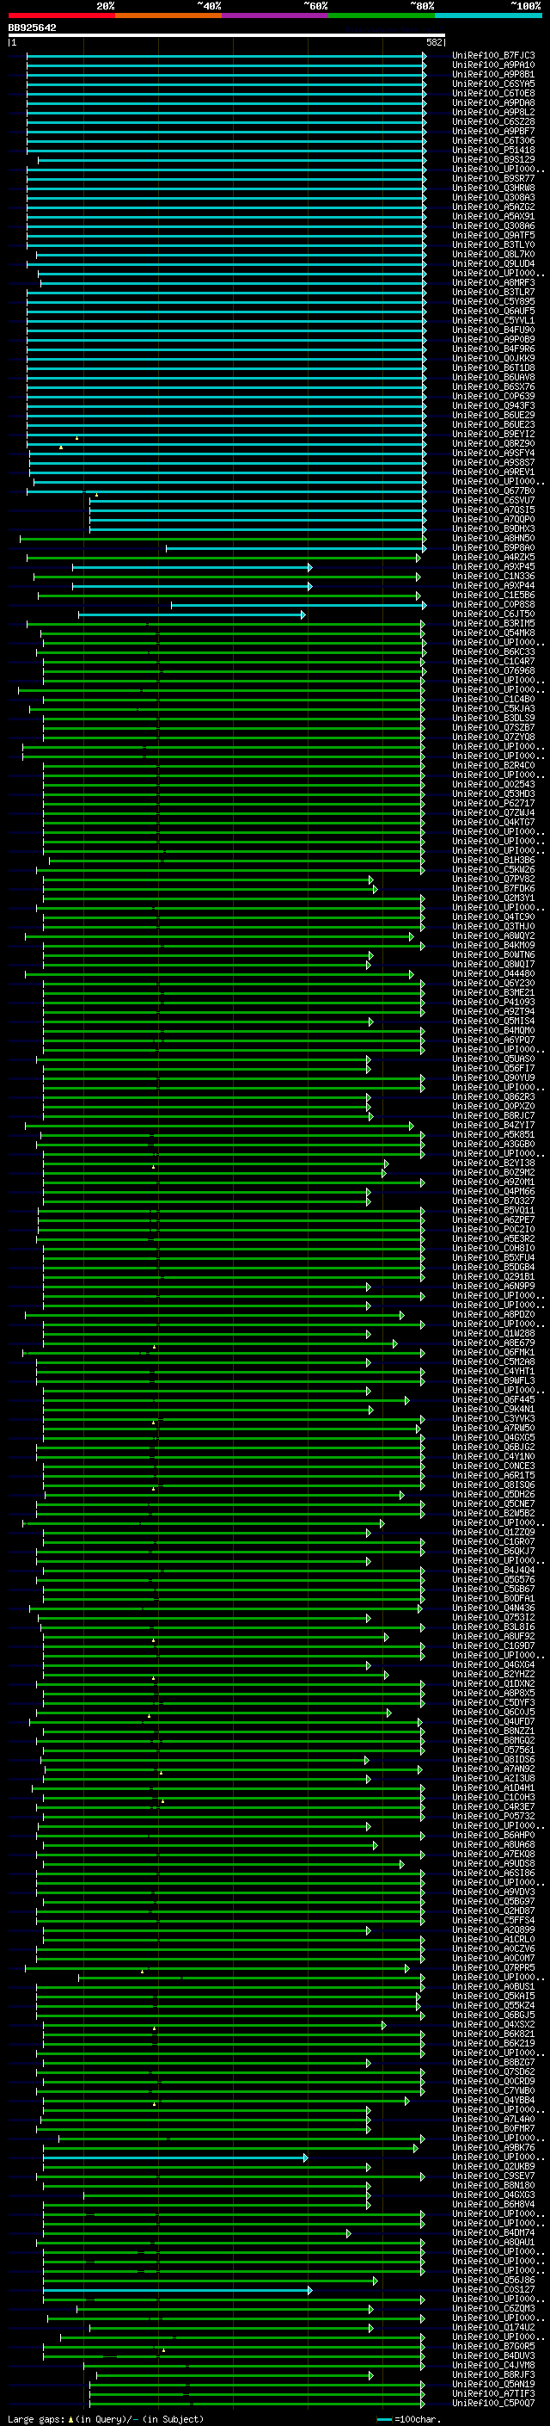This screenshot has height=2426, width=550.
Task: Click the cyan alignment bar for C0S127
Action: pos(178,2289)
